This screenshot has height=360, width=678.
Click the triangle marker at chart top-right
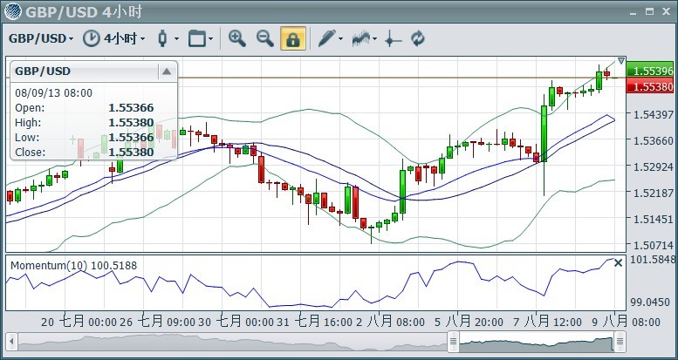tap(621, 61)
